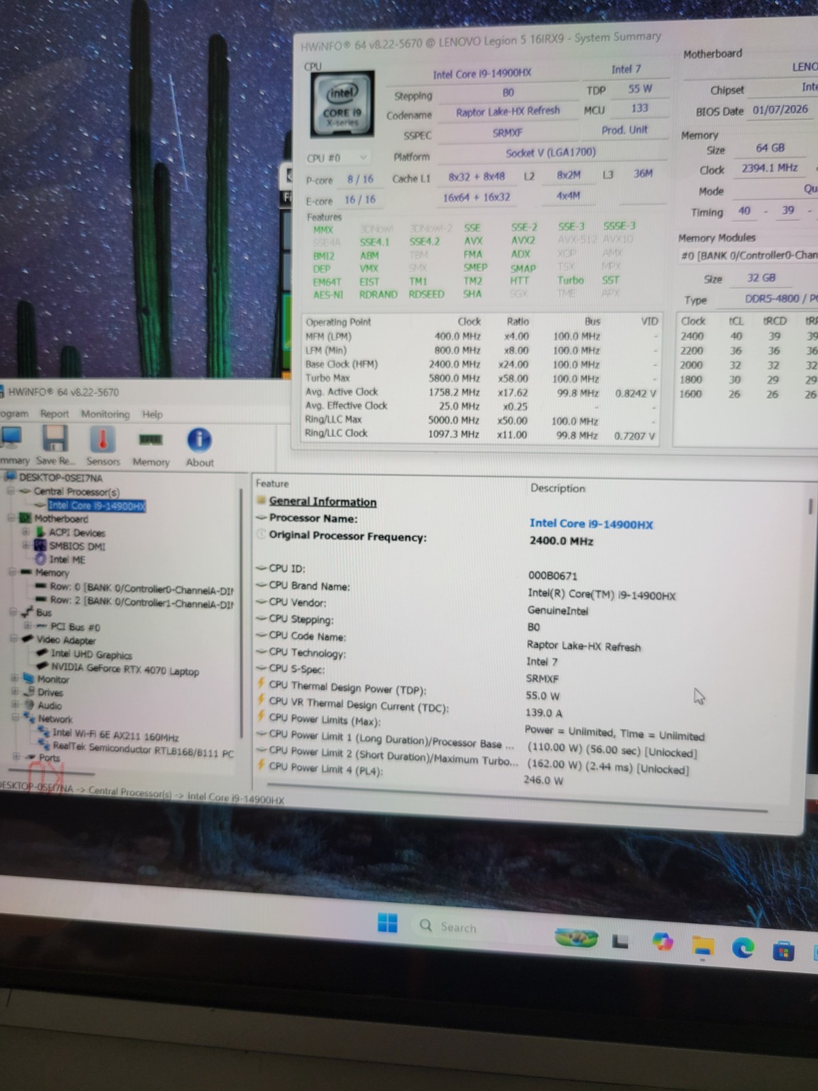Click the Feature column header
The image size is (818, 1091).
[x=272, y=483]
